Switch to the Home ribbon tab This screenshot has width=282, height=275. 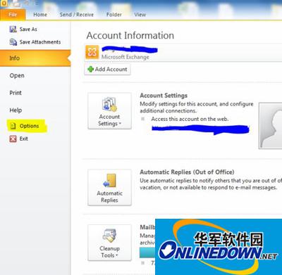pos(40,15)
